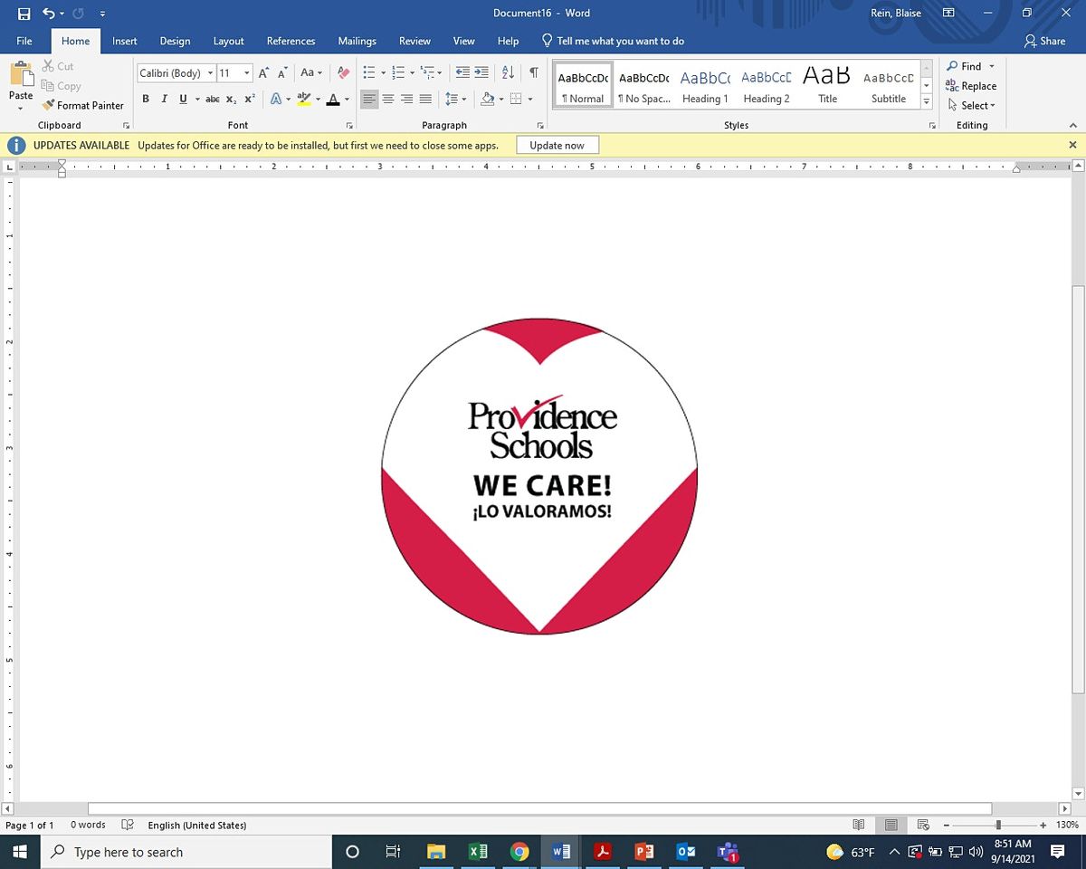This screenshot has width=1086, height=869.
Task: Toggle italic formatting
Action: [164, 99]
